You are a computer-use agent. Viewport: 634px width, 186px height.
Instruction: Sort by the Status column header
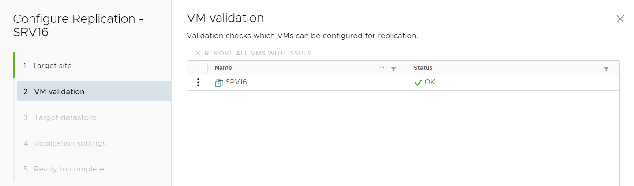click(x=423, y=68)
